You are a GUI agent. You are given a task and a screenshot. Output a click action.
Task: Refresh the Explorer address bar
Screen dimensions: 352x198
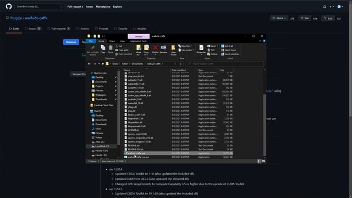[x=181, y=64]
